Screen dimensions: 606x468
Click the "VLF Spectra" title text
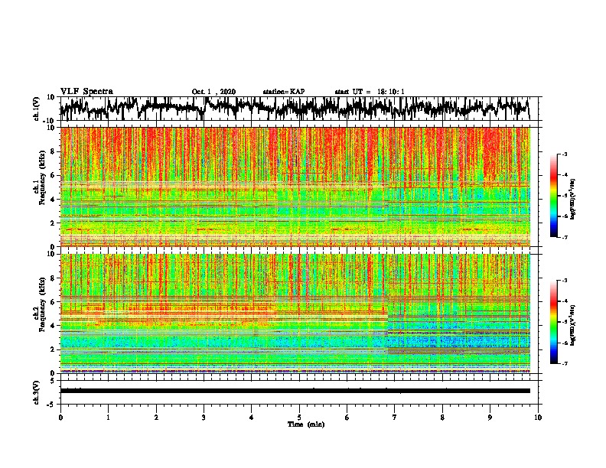click(x=86, y=92)
